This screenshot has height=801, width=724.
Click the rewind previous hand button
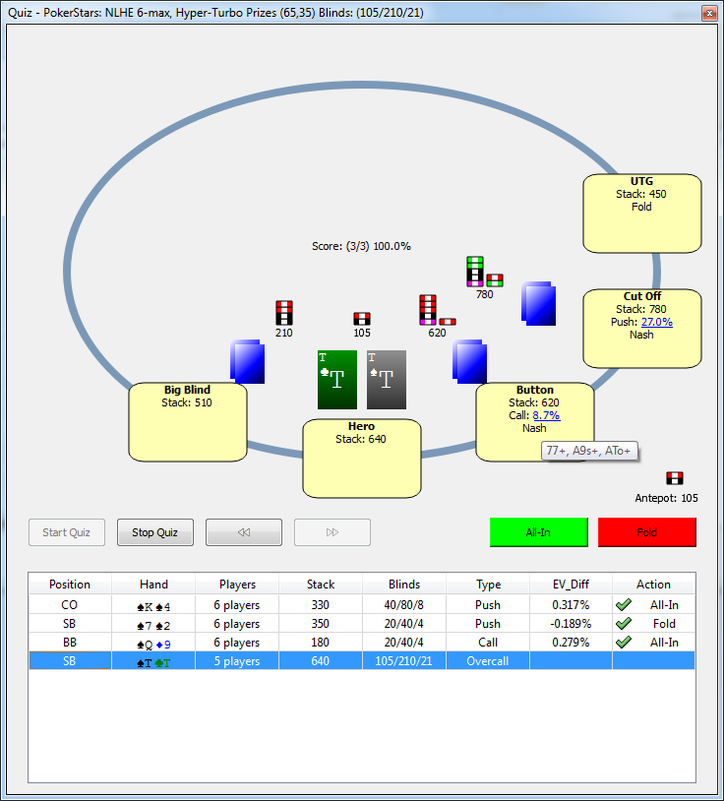pyautogui.click(x=243, y=532)
